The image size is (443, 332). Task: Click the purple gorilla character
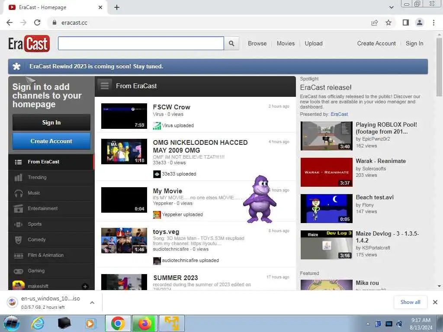pyautogui.click(x=260, y=199)
